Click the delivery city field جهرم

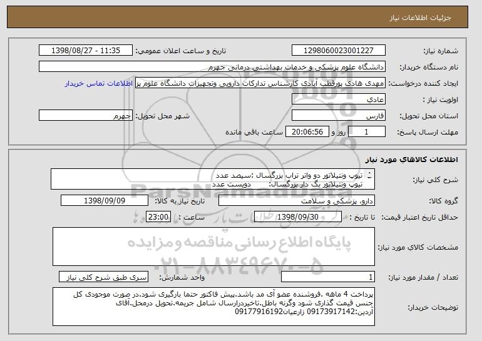[x=86, y=116]
